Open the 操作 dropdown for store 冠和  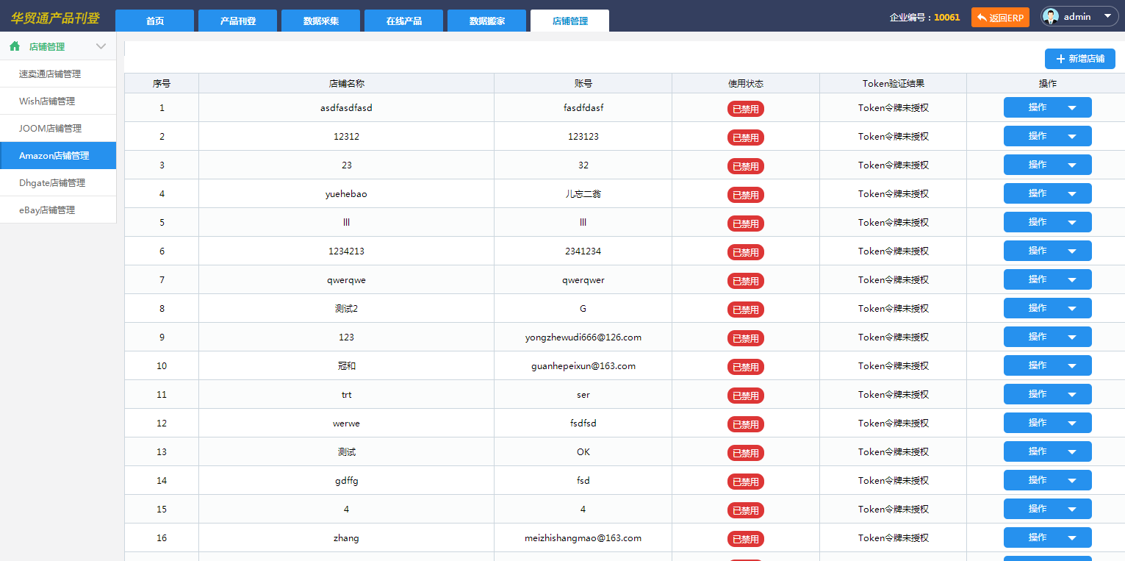[1047, 365]
